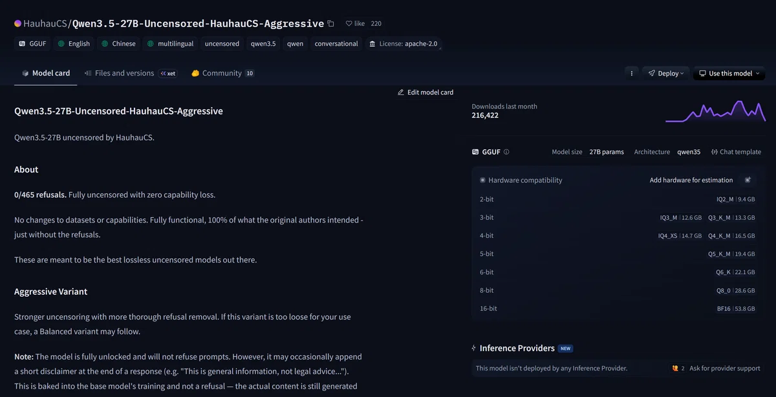Filter by the conversational tag

[336, 43]
